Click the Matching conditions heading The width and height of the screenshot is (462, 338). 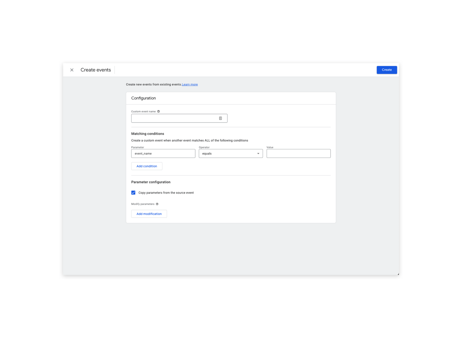click(x=148, y=134)
